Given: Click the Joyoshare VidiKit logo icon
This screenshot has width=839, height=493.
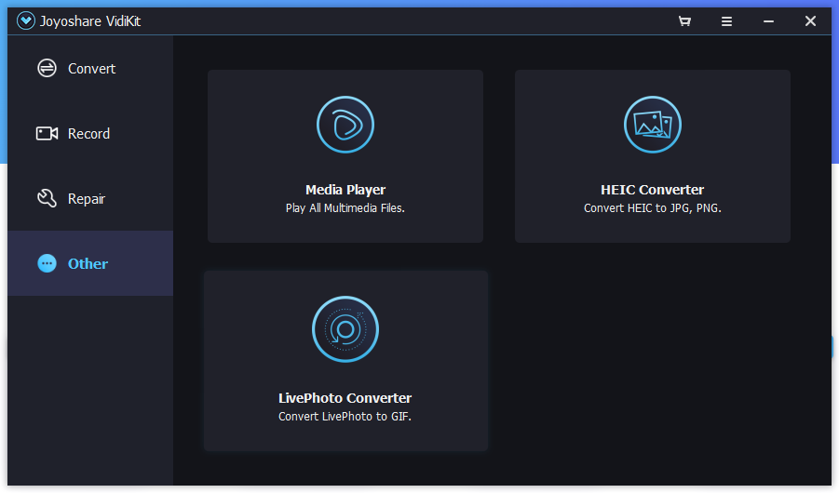Looking at the screenshot, I should pyautogui.click(x=26, y=20).
